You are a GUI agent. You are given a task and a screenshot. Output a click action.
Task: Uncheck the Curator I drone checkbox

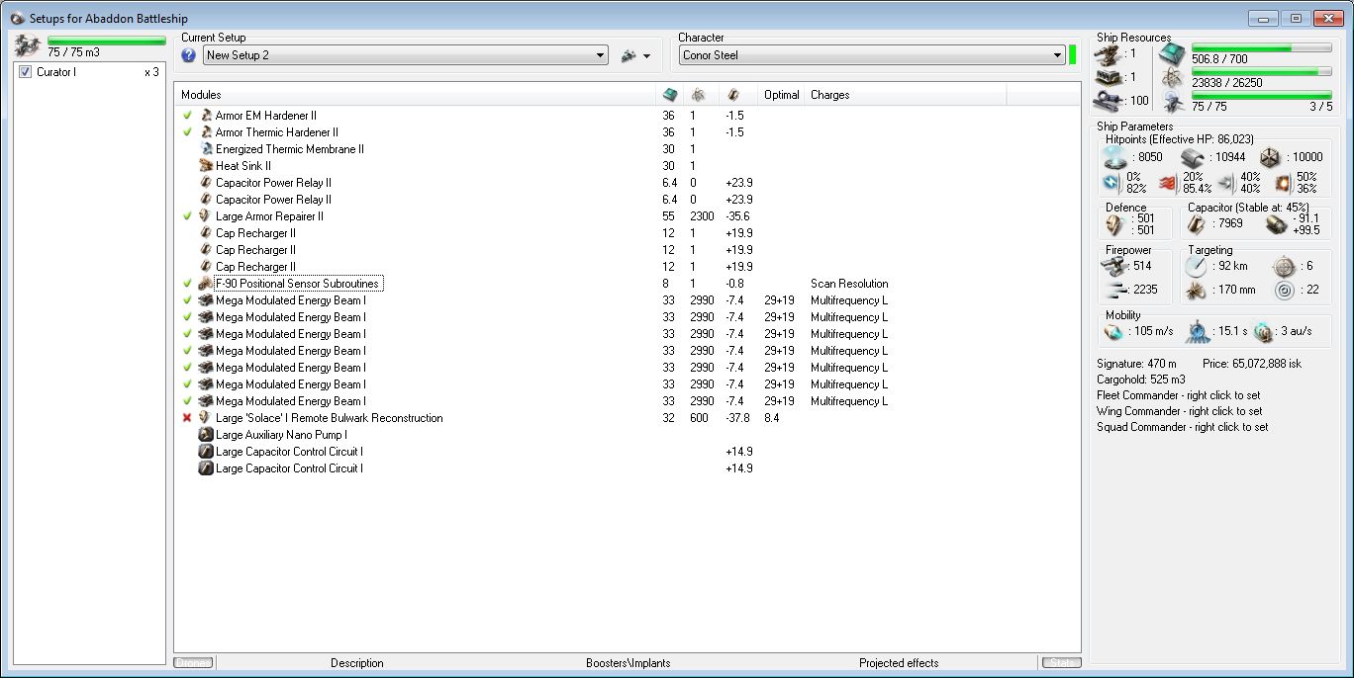coord(26,72)
